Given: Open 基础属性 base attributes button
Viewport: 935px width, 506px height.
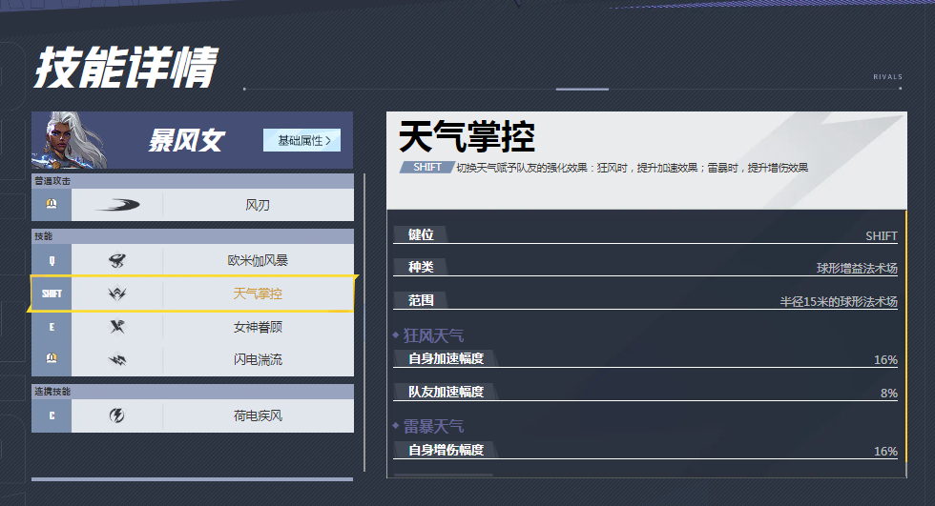Looking at the screenshot, I should coord(301,140).
